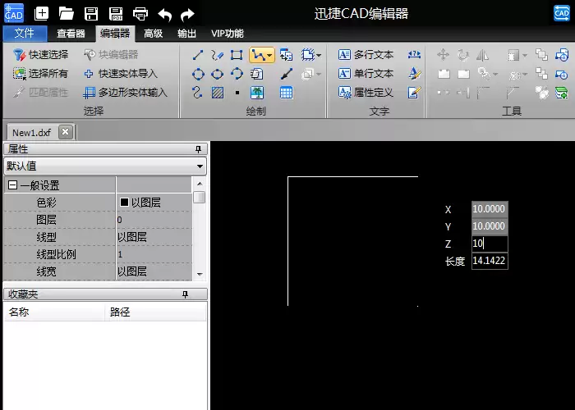Screen dimensions: 575x410
Task: Select the Rectangle drawing tool
Action: point(237,55)
